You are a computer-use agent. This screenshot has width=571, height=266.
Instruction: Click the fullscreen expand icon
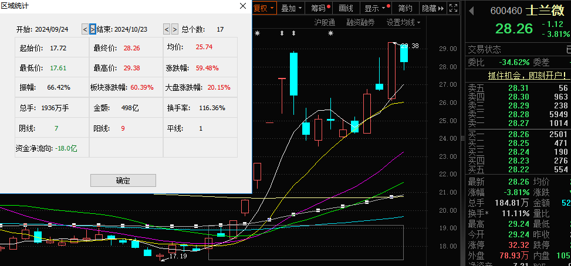coord(452,8)
